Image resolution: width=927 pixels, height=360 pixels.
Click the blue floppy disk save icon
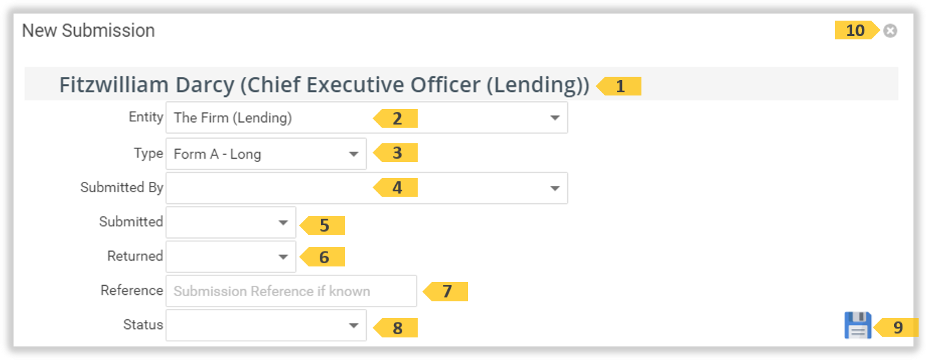click(x=857, y=325)
